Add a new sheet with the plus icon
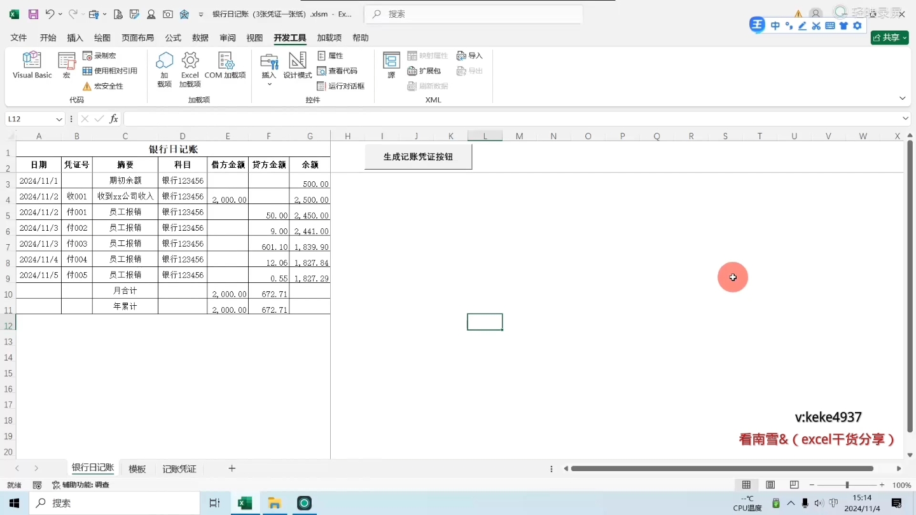The width and height of the screenshot is (916, 515). point(232,469)
